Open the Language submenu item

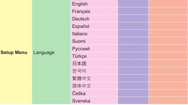(x=44, y=52)
